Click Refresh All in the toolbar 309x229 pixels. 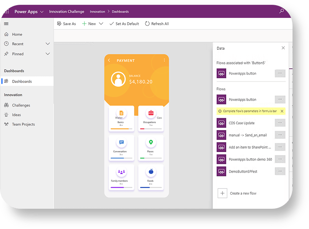tap(157, 24)
